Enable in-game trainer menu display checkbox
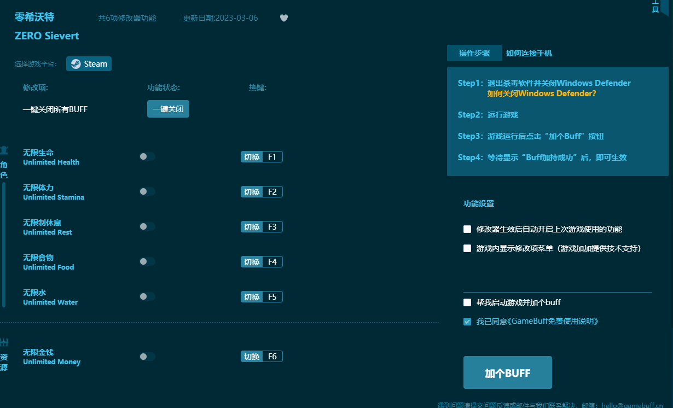673x408 pixels. (467, 248)
